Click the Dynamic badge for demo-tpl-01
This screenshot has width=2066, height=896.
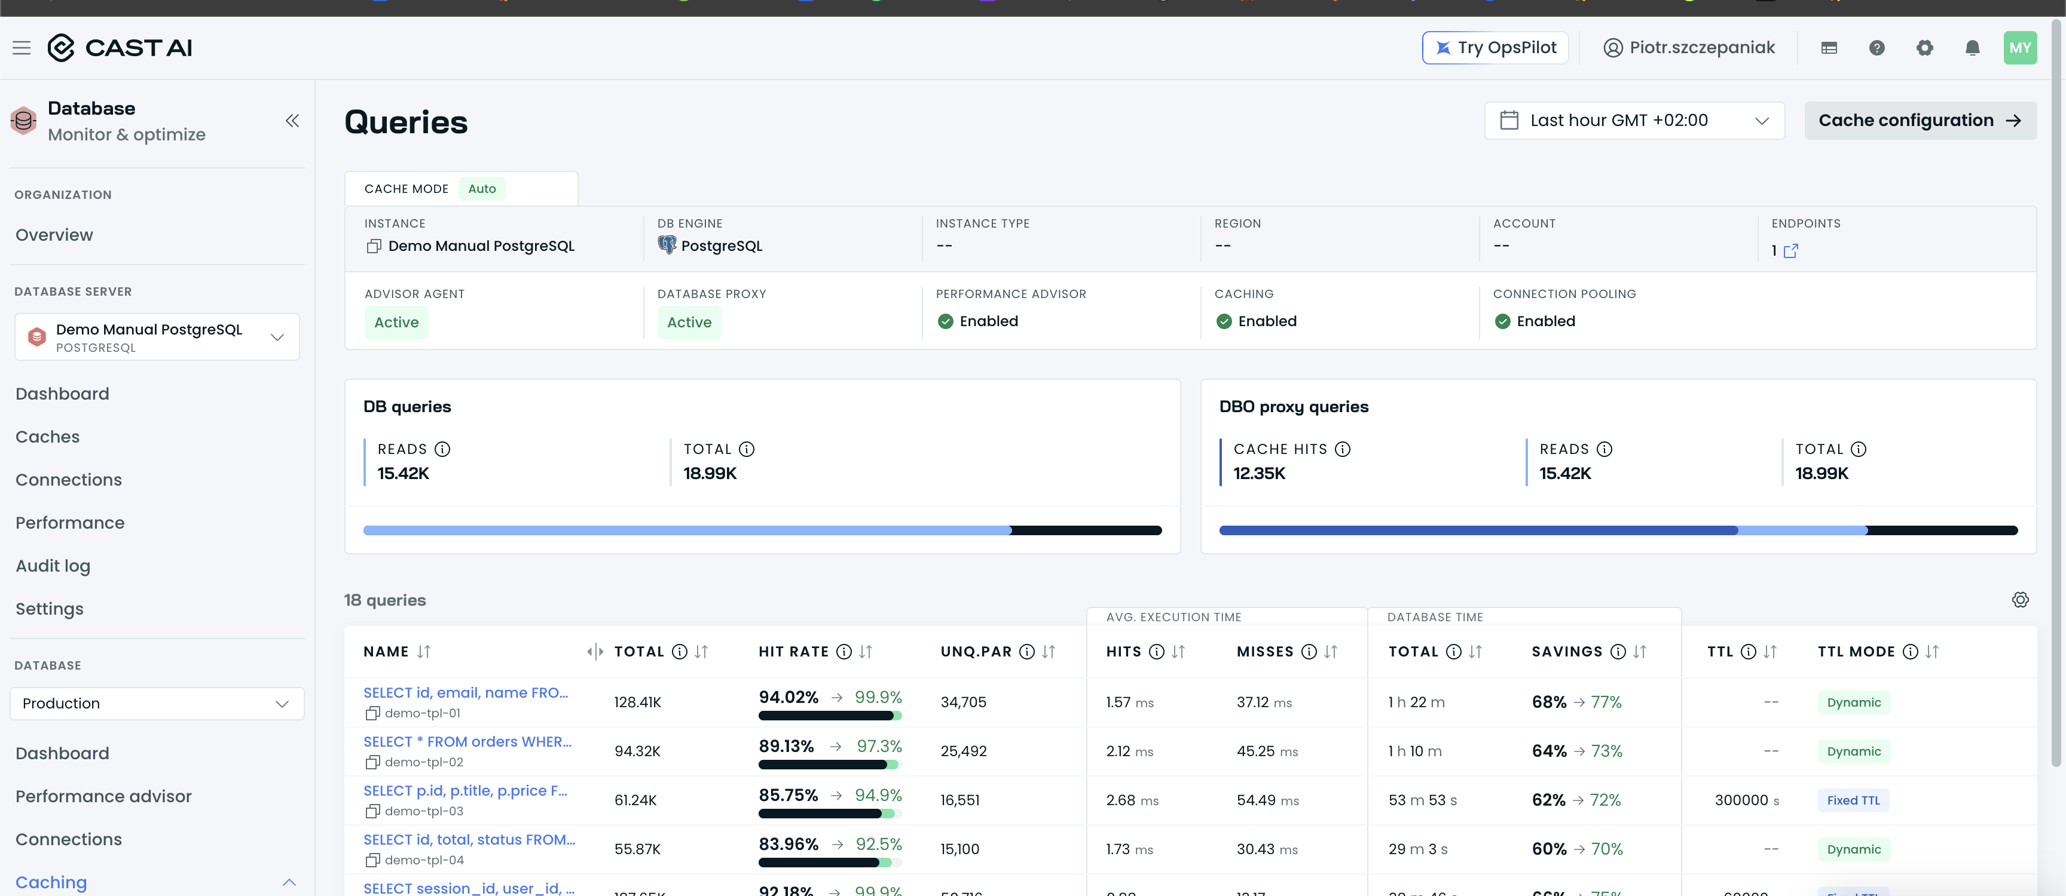(1853, 702)
